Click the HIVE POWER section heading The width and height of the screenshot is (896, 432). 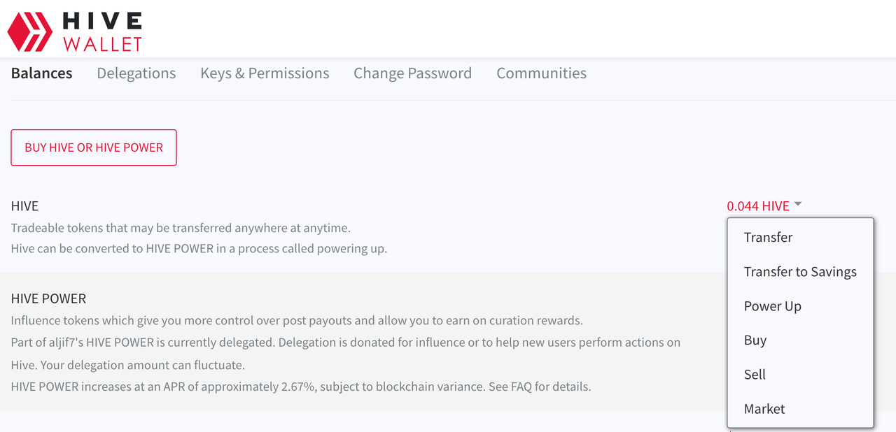[48, 298]
